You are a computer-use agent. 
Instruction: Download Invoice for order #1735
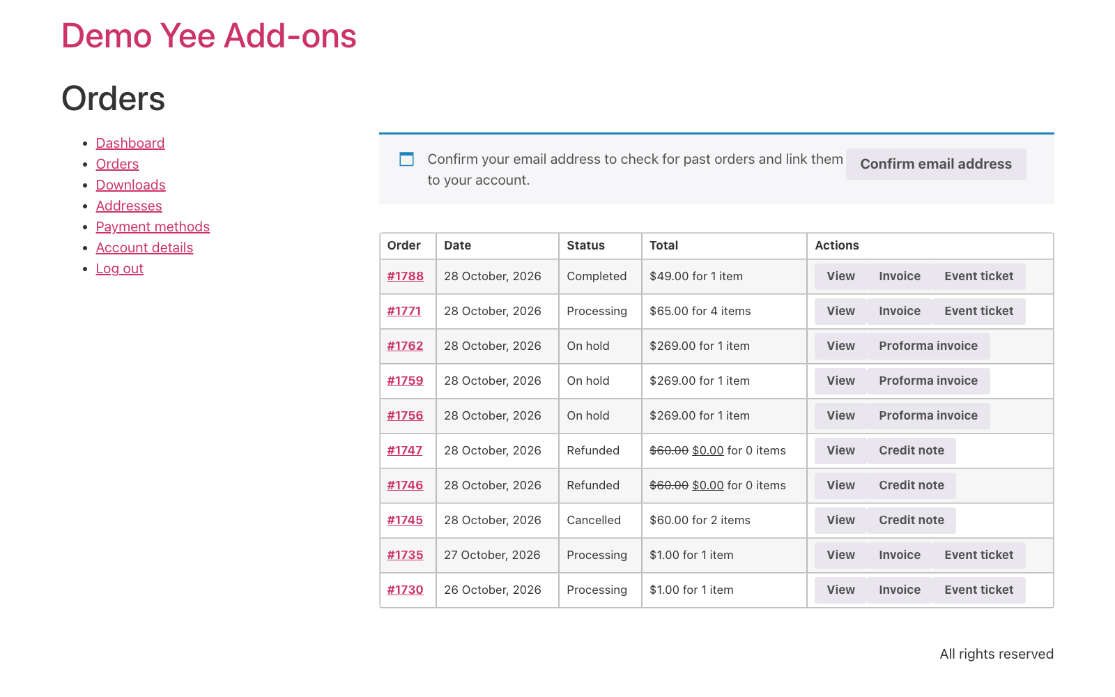click(x=900, y=555)
